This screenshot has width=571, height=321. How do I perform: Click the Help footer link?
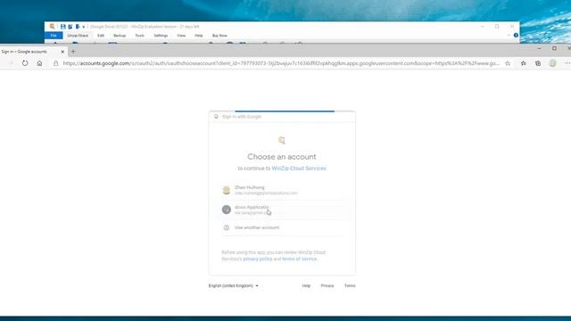(306, 285)
